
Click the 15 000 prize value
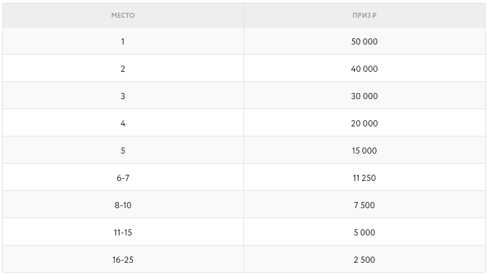365,151
